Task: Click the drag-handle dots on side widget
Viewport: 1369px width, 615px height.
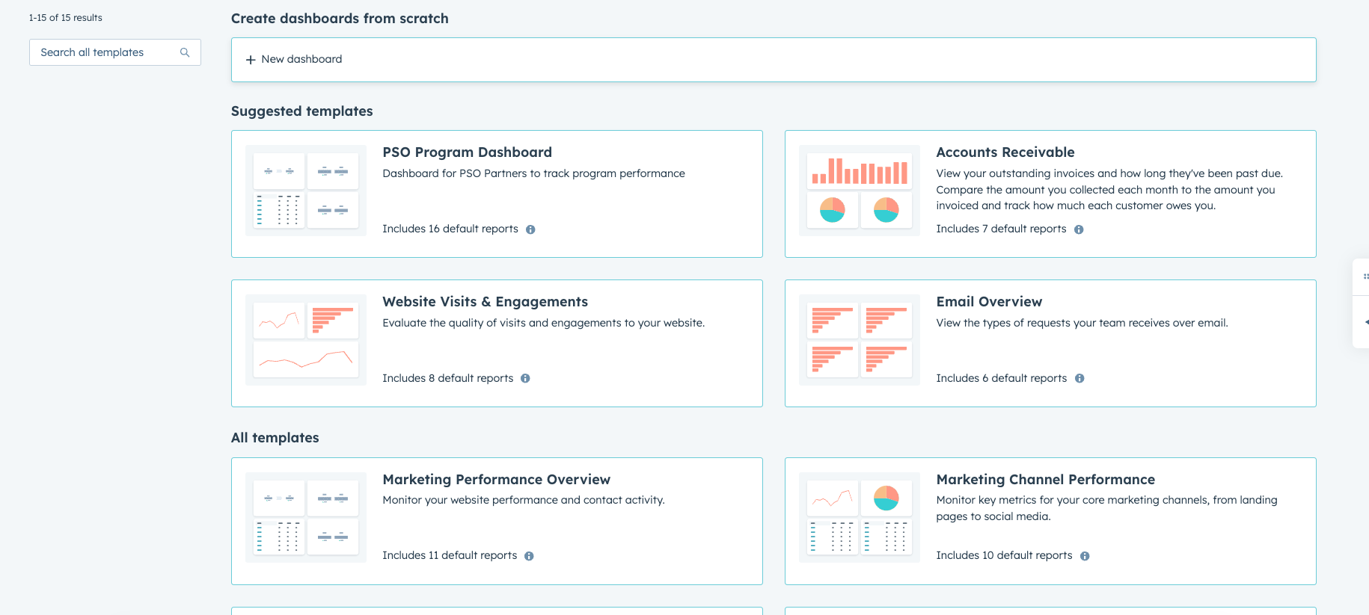Action: coord(1365,276)
